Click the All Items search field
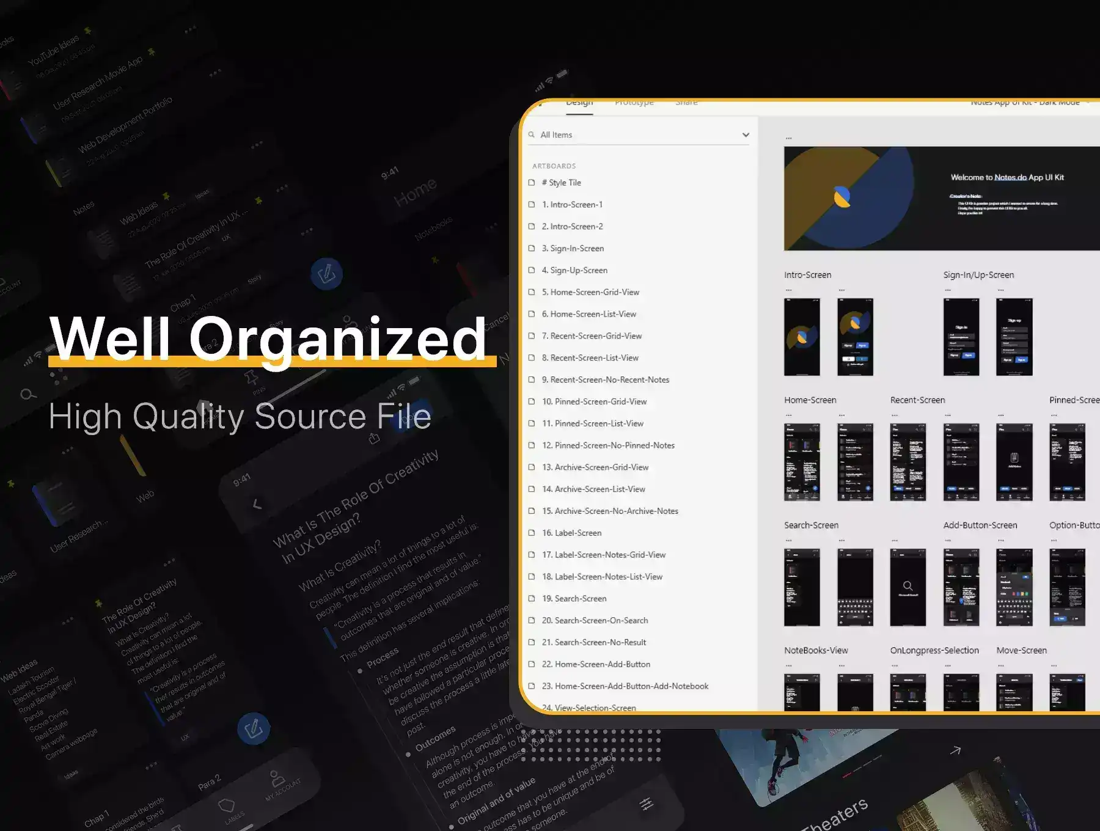This screenshot has height=831, width=1100. (x=636, y=135)
